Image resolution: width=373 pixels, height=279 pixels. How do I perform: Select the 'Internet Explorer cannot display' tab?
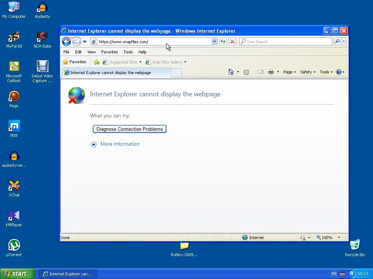pos(117,73)
